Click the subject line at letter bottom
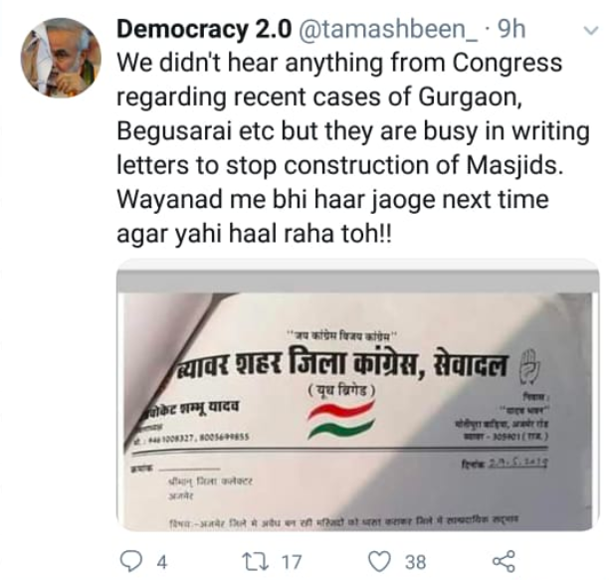This screenshot has height=580, width=609. tap(343, 520)
